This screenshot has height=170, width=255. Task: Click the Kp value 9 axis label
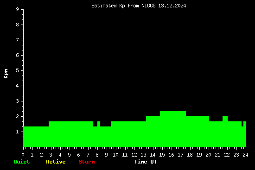(18, 9)
